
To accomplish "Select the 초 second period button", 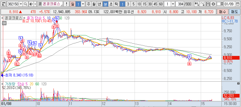I will [111, 4].
